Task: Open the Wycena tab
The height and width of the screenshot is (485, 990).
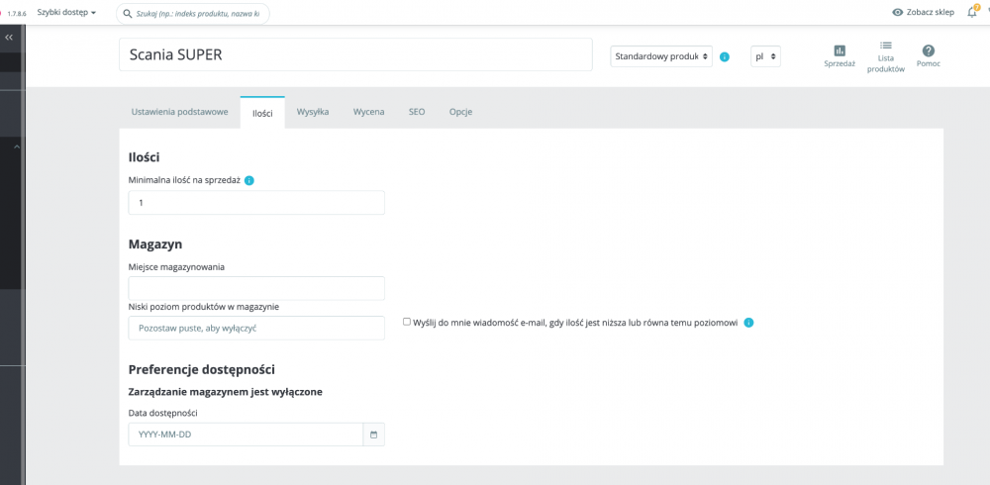Action: tap(368, 112)
